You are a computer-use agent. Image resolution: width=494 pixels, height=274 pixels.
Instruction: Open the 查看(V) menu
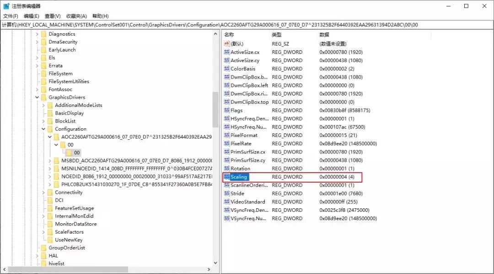tap(51, 16)
